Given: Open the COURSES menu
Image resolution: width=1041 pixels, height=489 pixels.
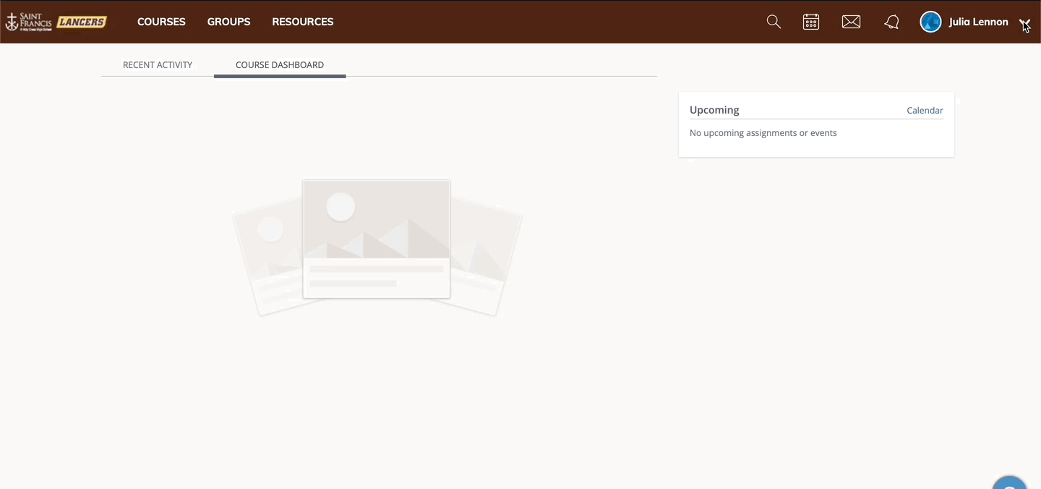Looking at the screenshot, I should point(161,22).
